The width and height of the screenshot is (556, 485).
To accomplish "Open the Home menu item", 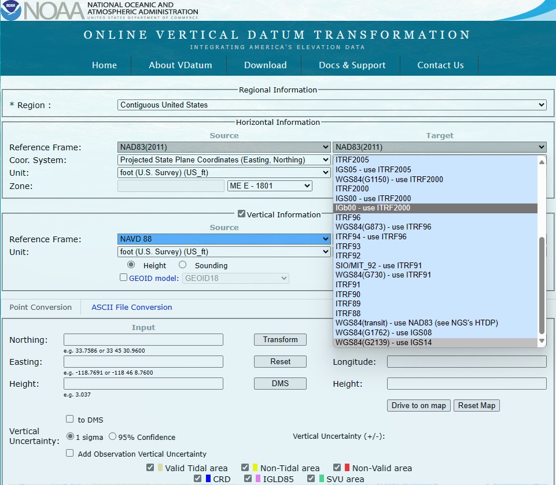I will point(104,65).
